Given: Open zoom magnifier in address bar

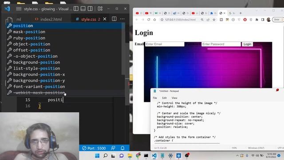Looking at the screenshot, I should coord(202,20).
